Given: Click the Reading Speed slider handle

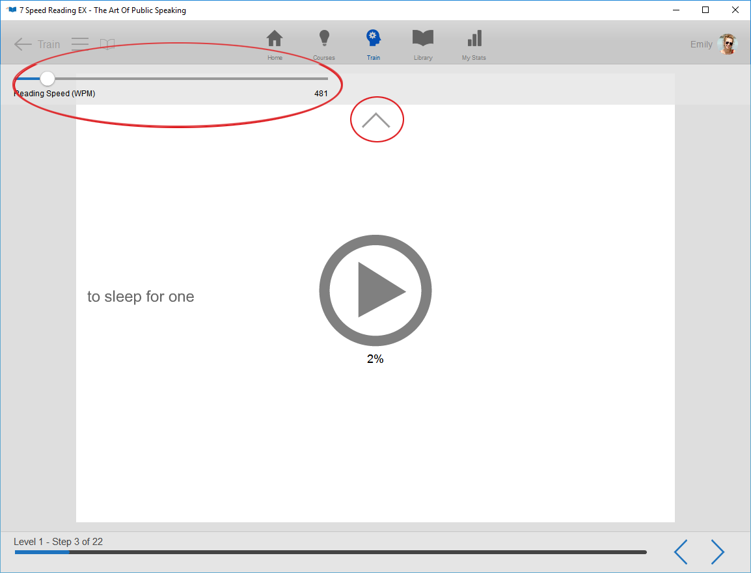Looking at the screenshot, I should point(48,79).
